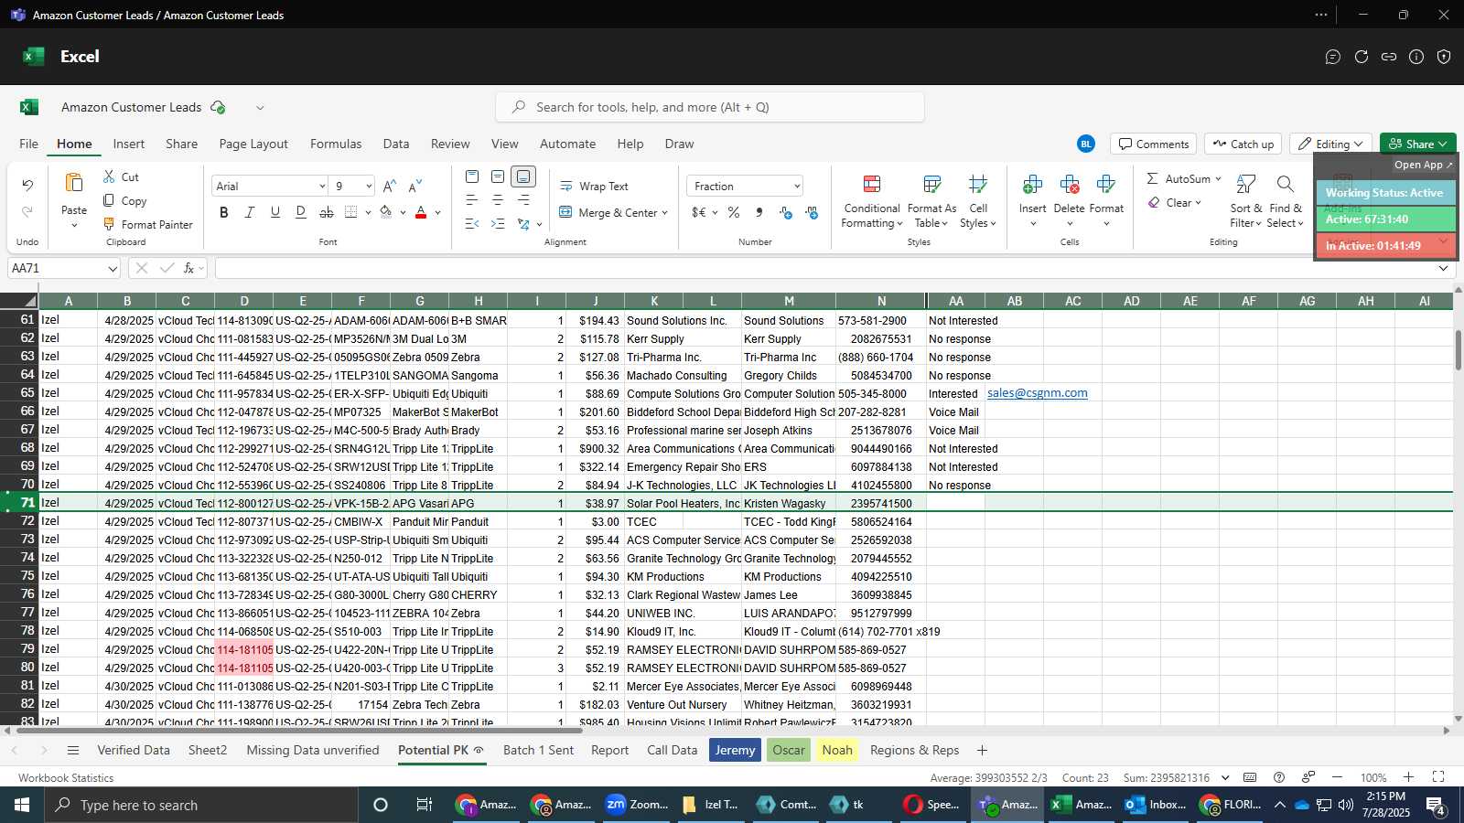Toggle Underline formatting

pos(275,212)
